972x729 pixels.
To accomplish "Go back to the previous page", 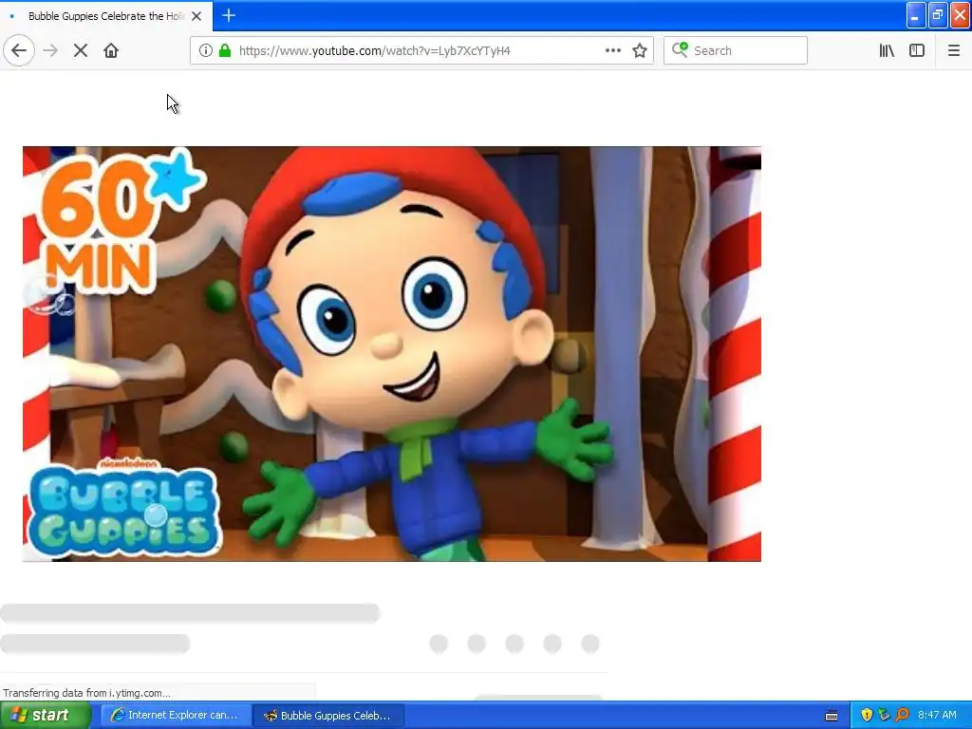I will pyautogui.click(x=19, y=51).
